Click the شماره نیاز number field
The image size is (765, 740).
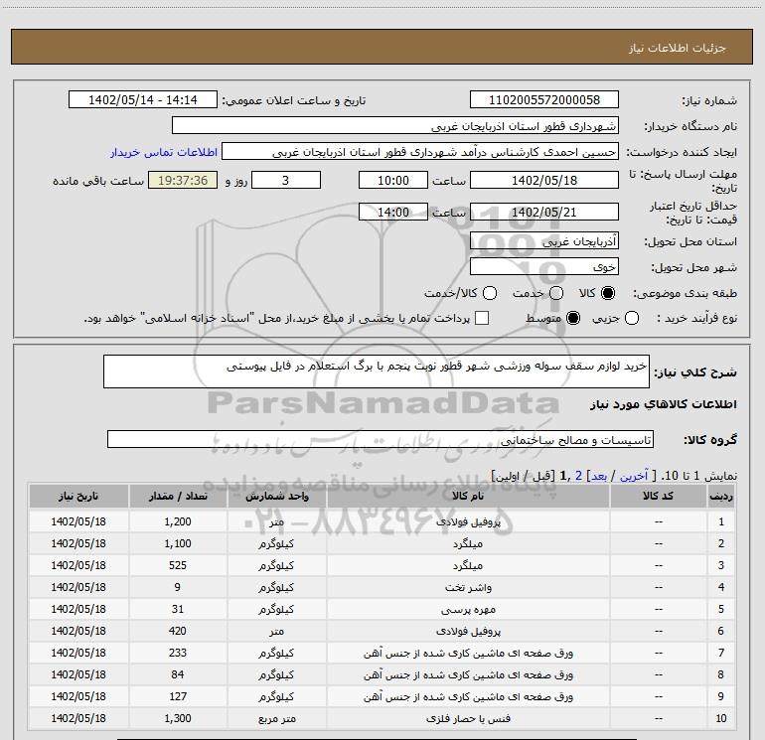(x=544, y=100)
